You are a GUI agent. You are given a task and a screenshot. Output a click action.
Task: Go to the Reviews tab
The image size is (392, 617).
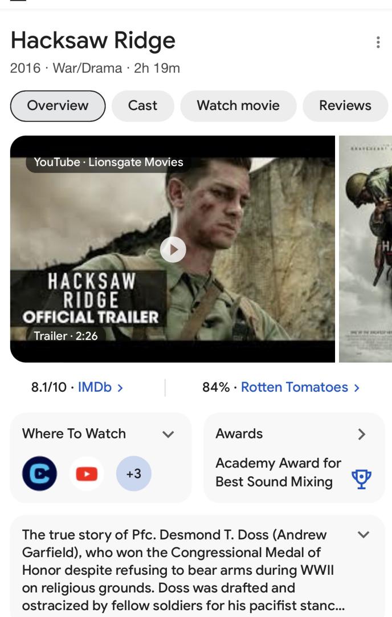pyautogui.click(x=345, y=106)
